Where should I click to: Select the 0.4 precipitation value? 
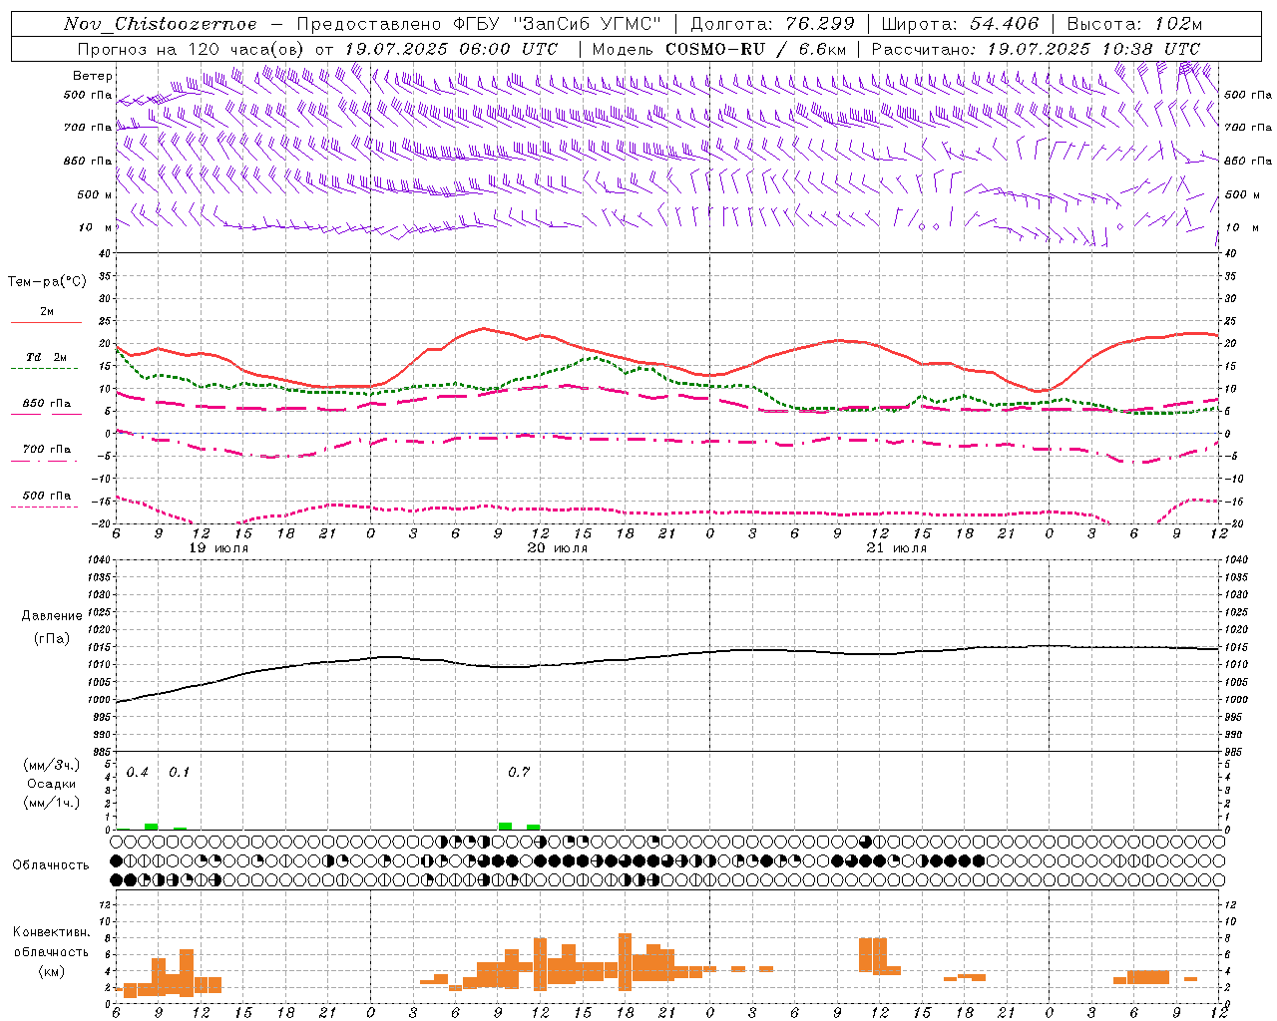point(138,773)
